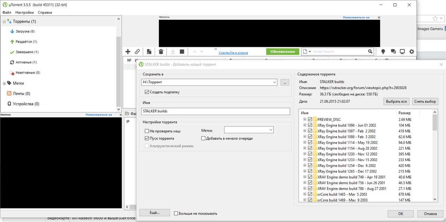The width and height of the screenshot is (446, 222).
Task: Expand the PREVIEW_DISC folder node
Action: (x=305, y=120)
